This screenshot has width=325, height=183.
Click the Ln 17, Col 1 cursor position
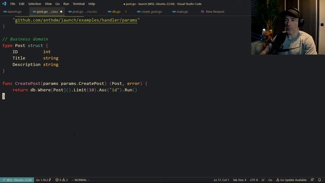[221, 180]
